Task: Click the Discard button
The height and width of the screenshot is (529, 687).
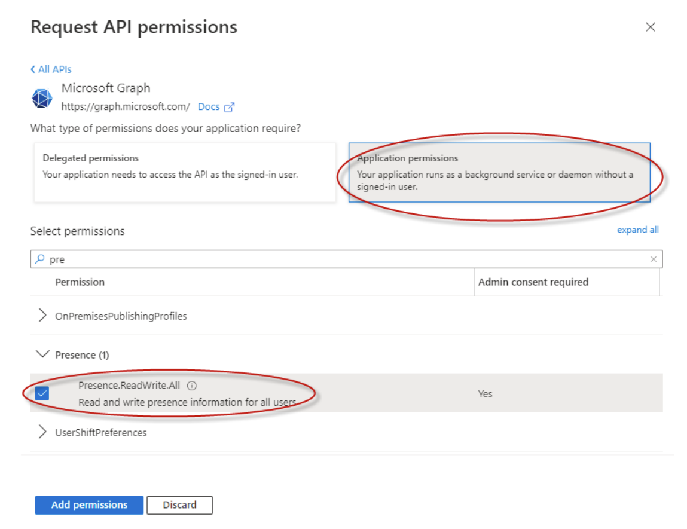Action: (179, 505)
